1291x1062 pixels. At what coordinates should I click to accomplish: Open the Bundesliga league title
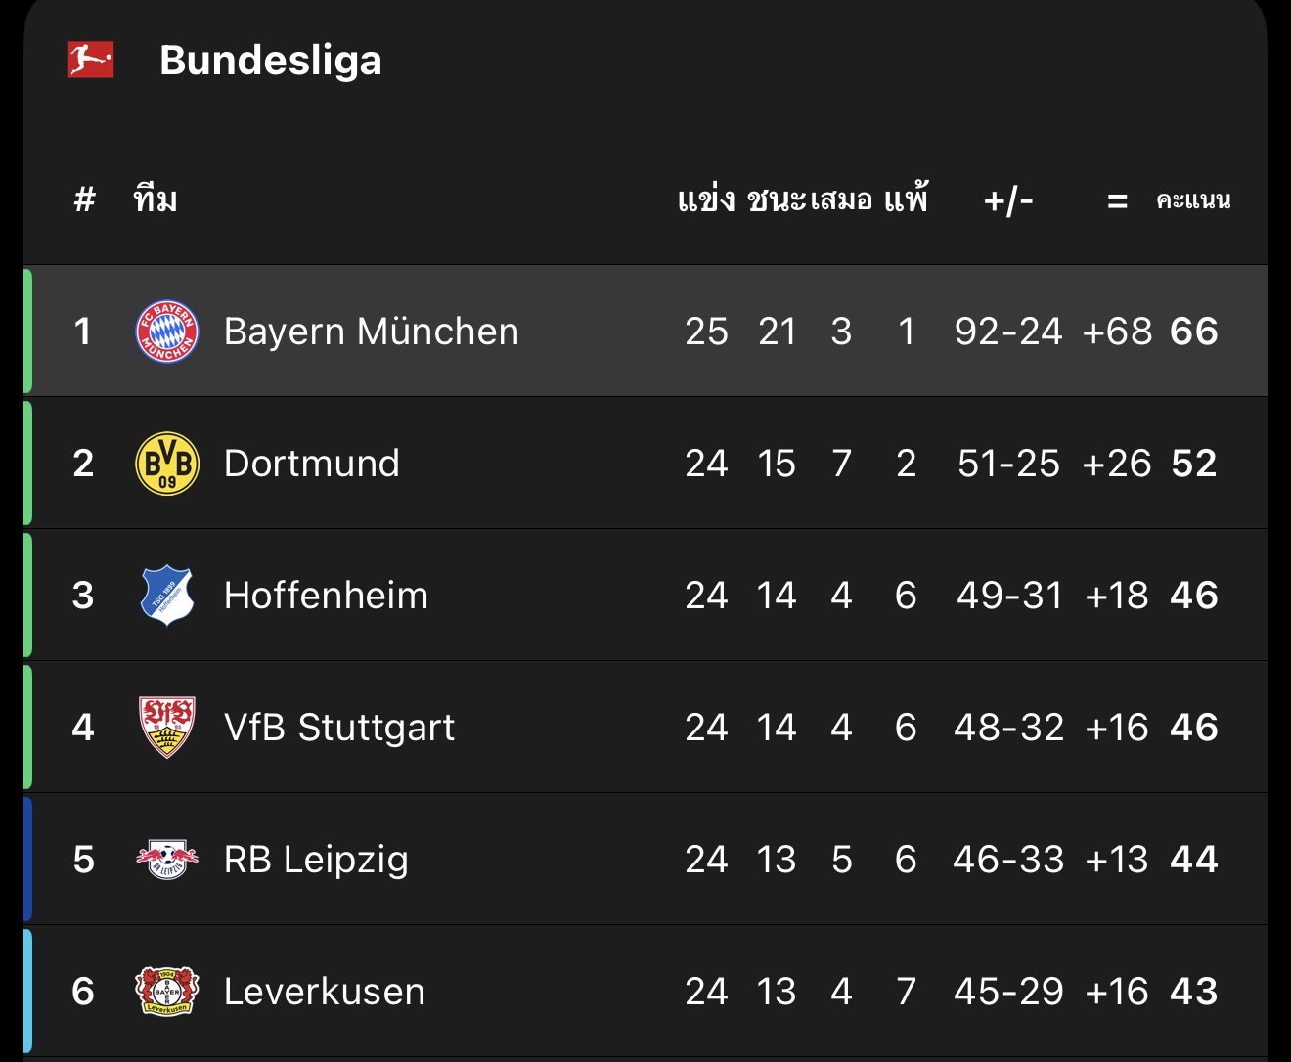[270, 60]
